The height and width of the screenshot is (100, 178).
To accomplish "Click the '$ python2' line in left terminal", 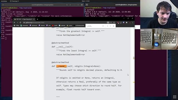I will [6, 10].
